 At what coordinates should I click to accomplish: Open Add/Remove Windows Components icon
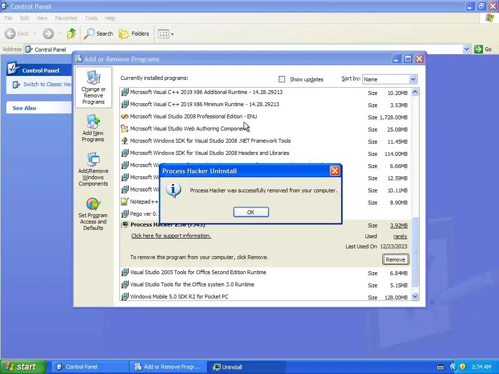93,169
